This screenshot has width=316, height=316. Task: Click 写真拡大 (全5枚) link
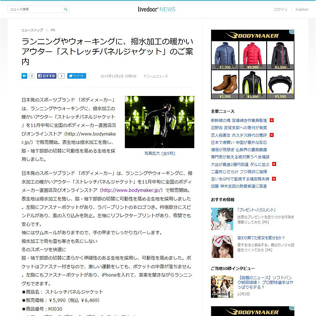click(x=160, y=153)
